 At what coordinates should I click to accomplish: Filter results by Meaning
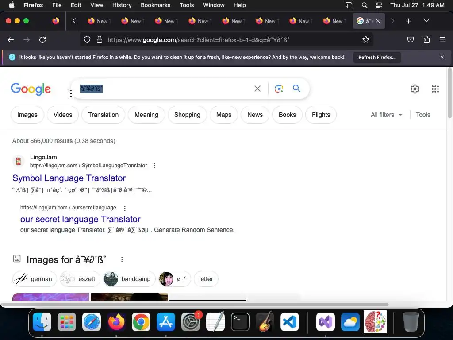tap(146, 115)
